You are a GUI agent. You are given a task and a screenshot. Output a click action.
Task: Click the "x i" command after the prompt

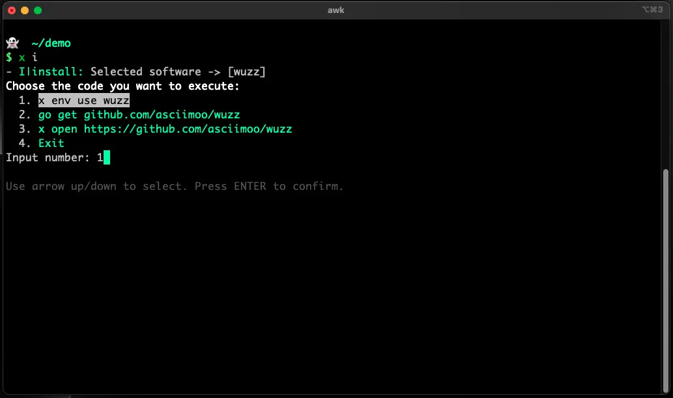point(28,57)
